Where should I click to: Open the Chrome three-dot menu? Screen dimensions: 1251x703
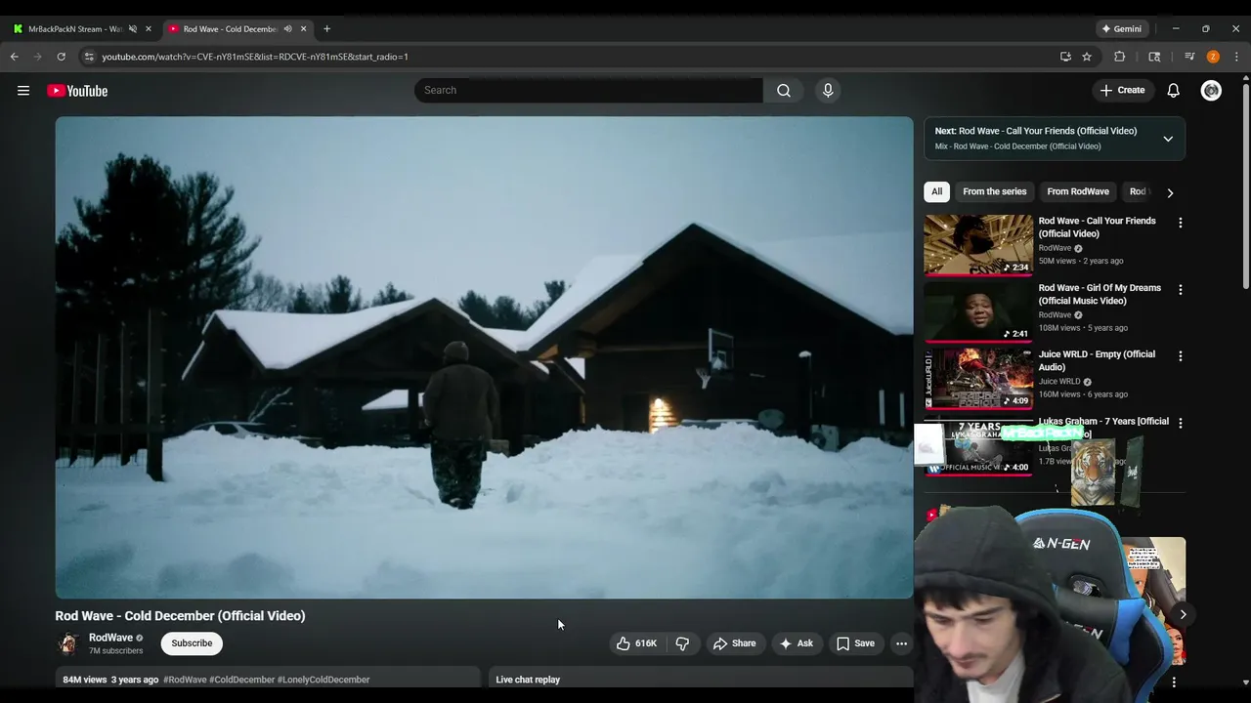click(x=1236, y=57)
